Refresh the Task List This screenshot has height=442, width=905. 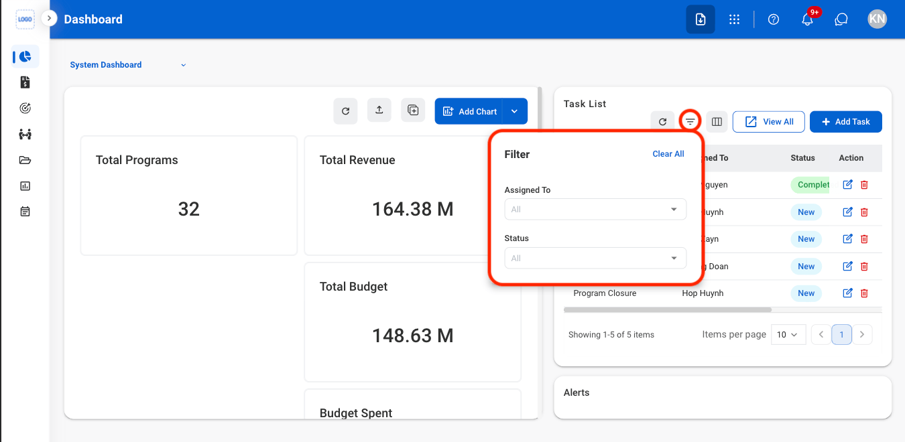(662, 121)
